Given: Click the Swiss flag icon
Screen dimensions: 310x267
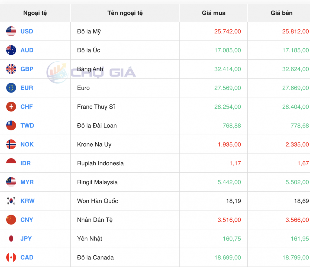Looking at the screenshot, I should coord(11,107).
